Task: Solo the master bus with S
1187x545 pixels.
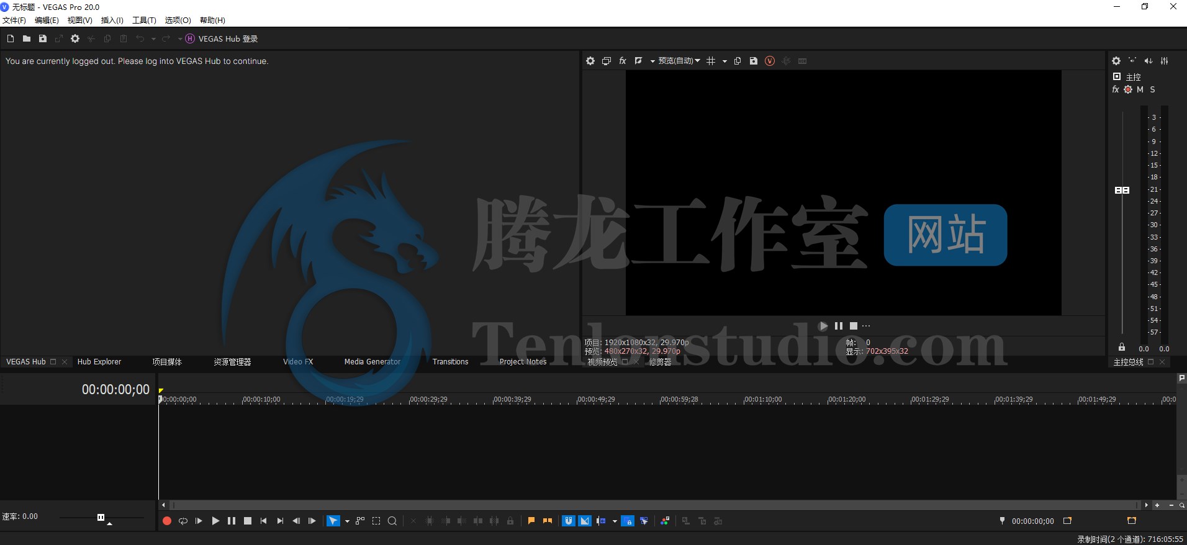Action: pyautogui.click(x=1153, y=89)
